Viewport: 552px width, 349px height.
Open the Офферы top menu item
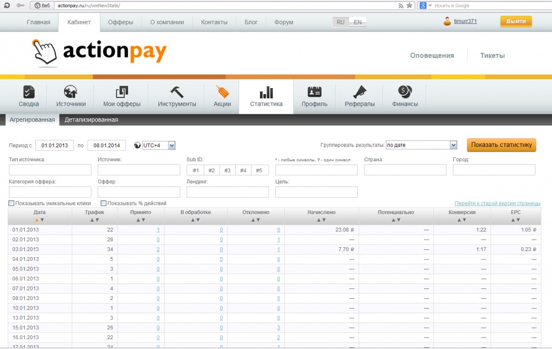pyautogui.click(x=120, y=22)
